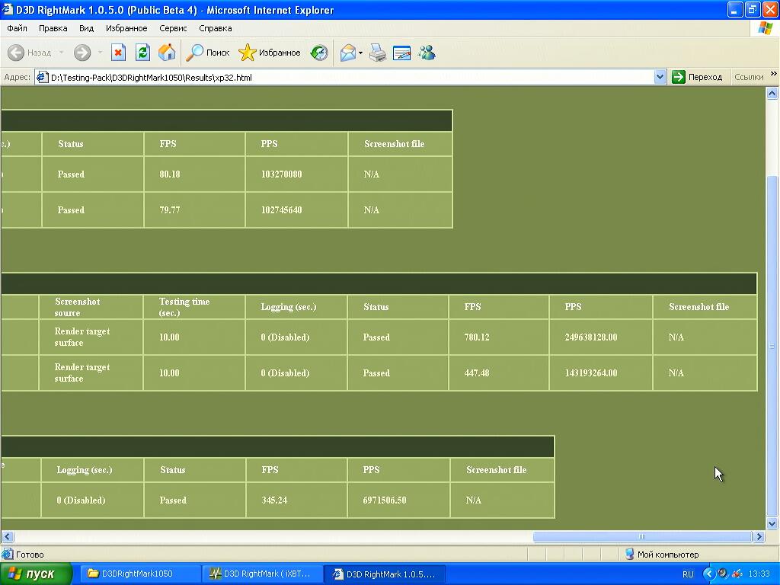The width and height of the screenshot is (780, 585).
Task: Click the Мой компьютер security zone indicator
Action: [662, 555]
